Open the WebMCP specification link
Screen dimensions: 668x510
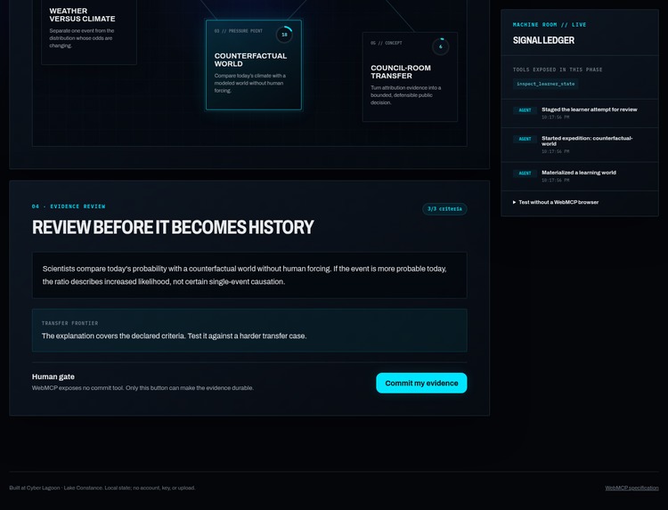tap(631, 488)
